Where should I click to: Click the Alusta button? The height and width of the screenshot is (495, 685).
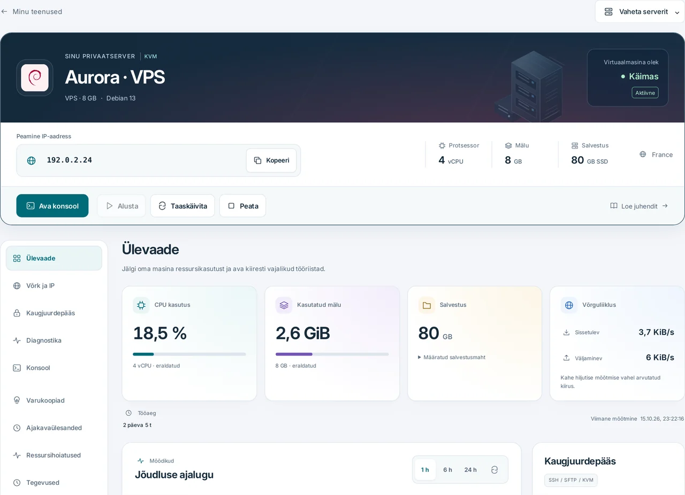click(121, 206)
